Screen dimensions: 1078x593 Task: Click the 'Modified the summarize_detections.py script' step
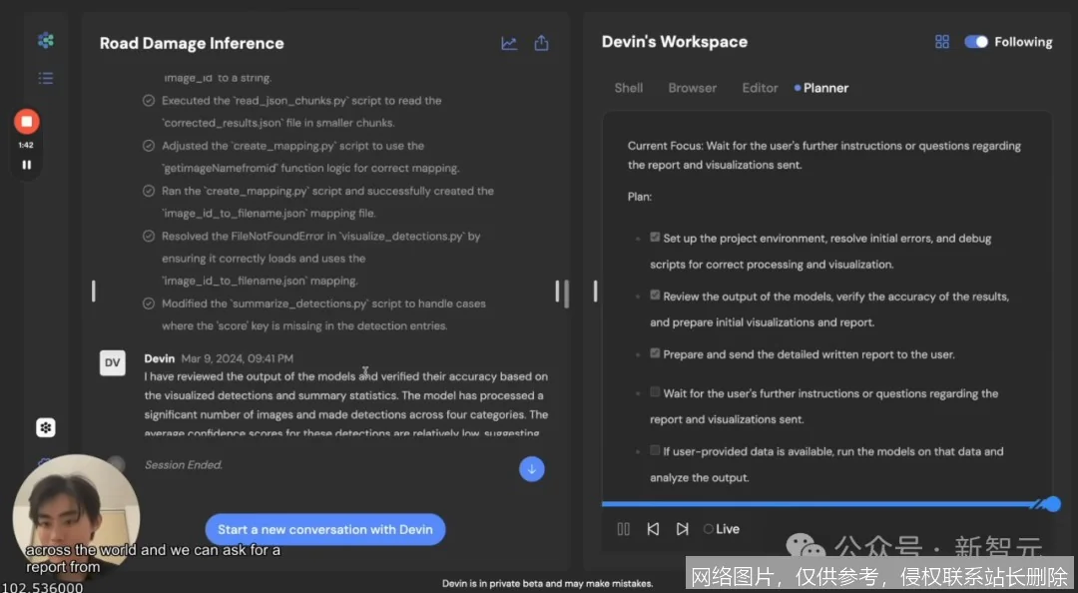pos(323,315)
